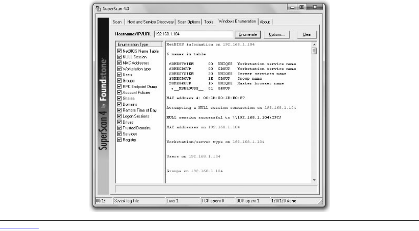The image size is (419, 231).
Task: Click the Hostname/IP/URL input field
Action: [193, 34]
